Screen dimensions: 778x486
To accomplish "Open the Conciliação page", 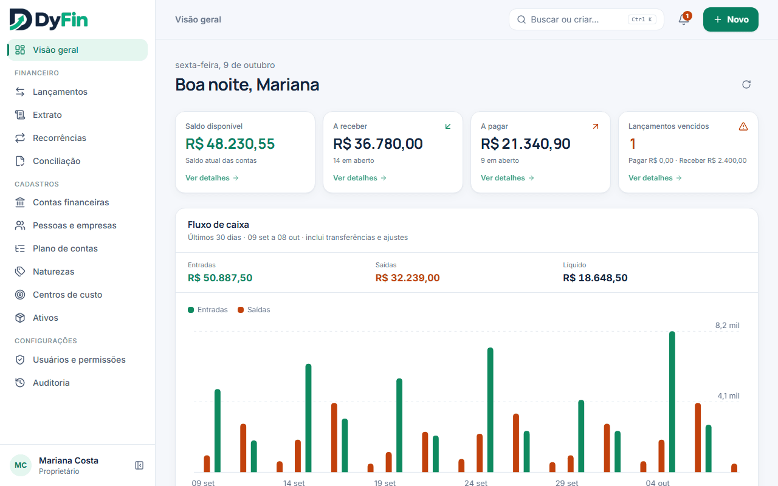I will pos(78,161).
